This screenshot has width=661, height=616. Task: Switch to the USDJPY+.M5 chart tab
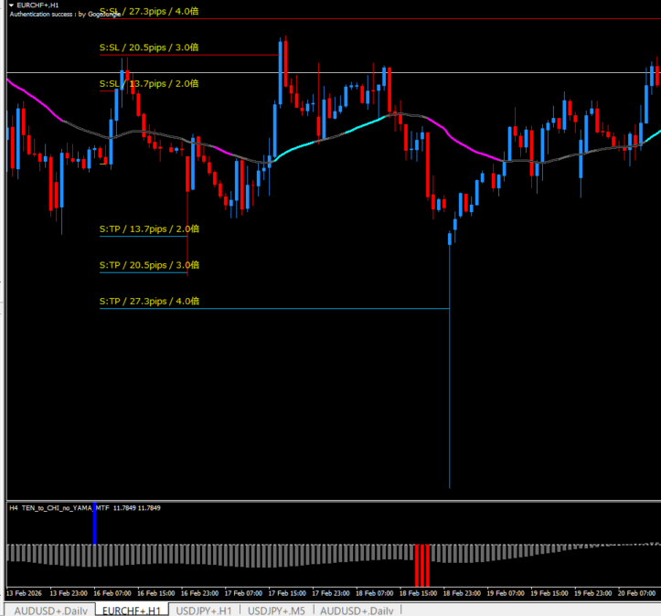pos(277,610)
